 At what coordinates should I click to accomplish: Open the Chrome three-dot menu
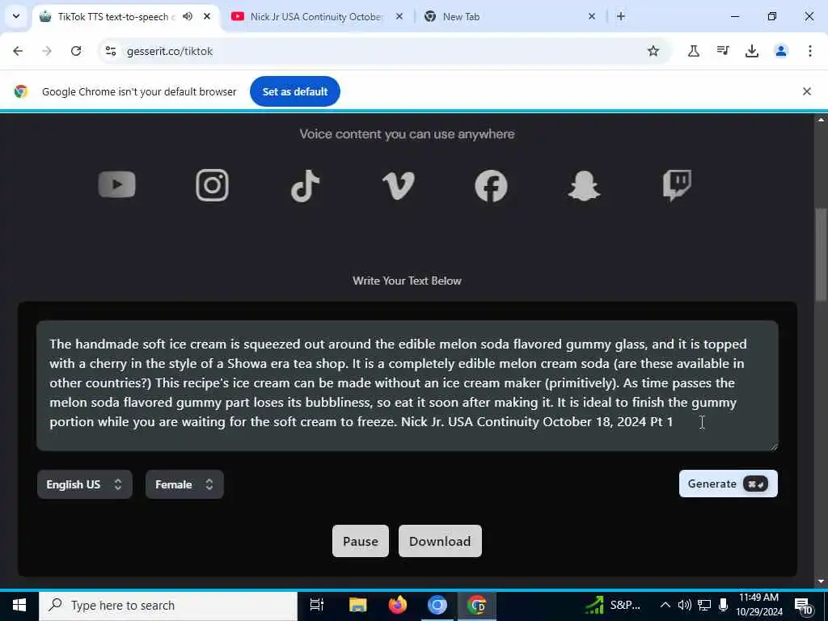pos(809,51)
